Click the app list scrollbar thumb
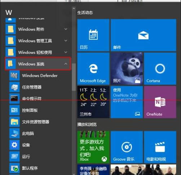Screen dimensions: 181x175 pos(74,77)
